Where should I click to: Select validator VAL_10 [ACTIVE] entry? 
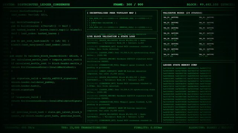coord(171,44)
